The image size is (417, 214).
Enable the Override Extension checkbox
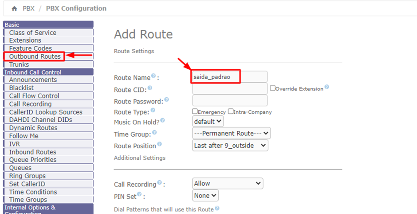click(273, 88)
